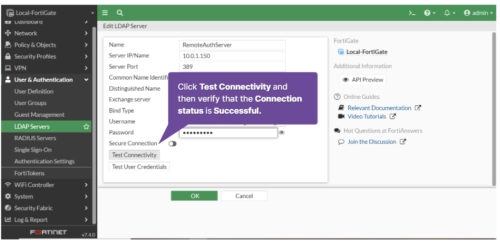Click the Server Port field
500x243 pixels.
(x=232, y=67)
